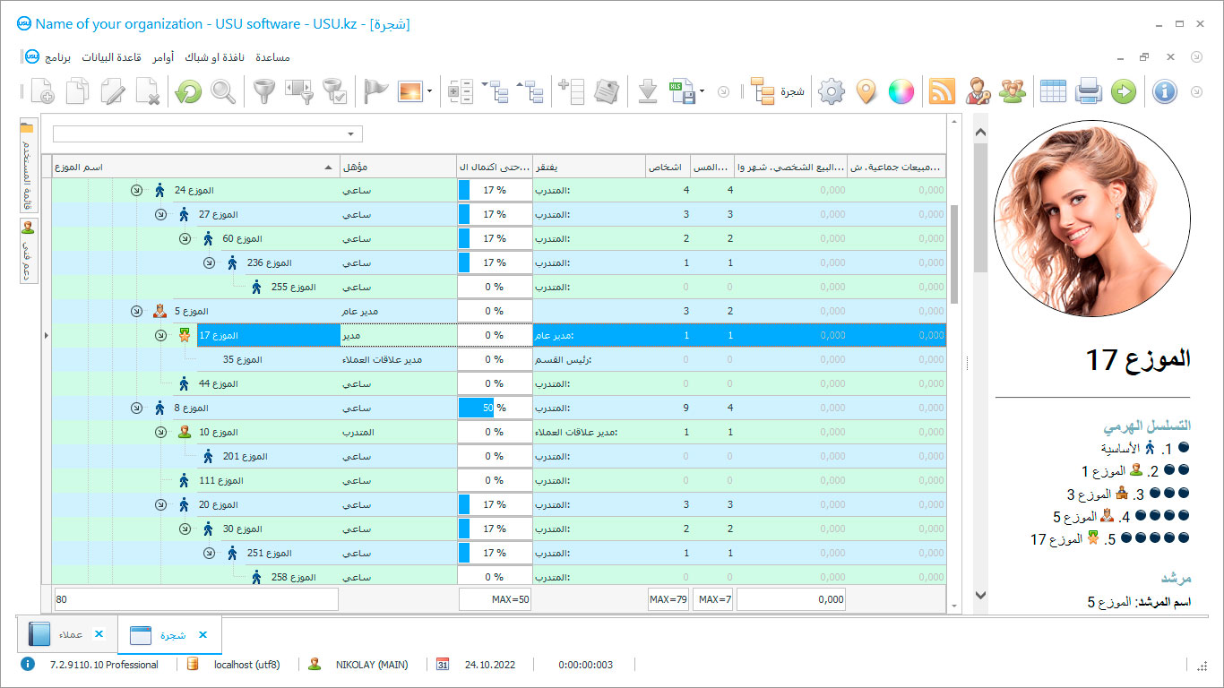The image size is (1224, 688).
Task: Click the flag icon in the toolbar
Action: (375, 91)
